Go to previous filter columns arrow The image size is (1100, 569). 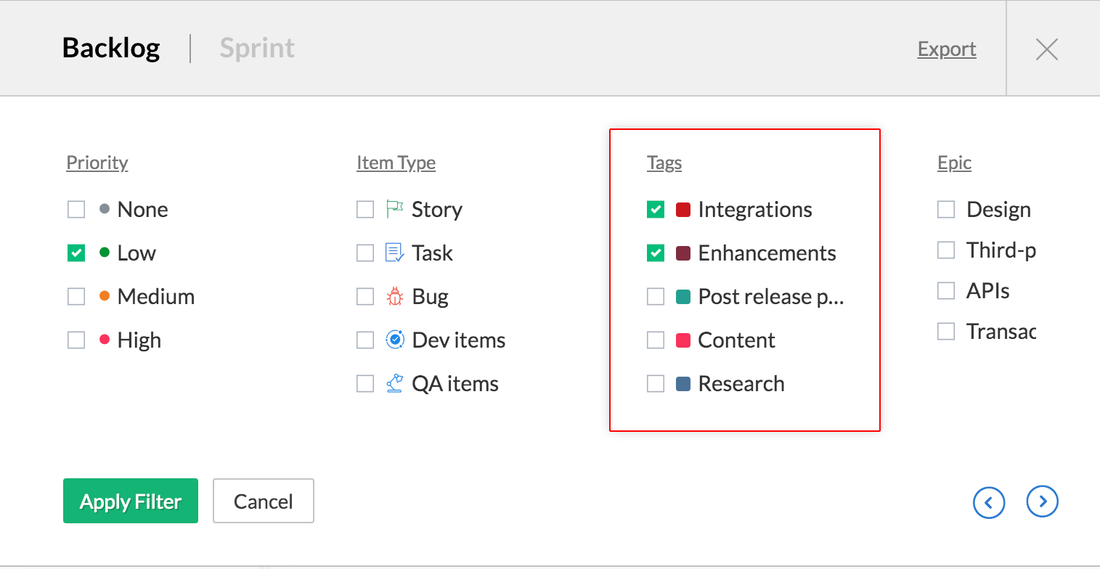989,502
